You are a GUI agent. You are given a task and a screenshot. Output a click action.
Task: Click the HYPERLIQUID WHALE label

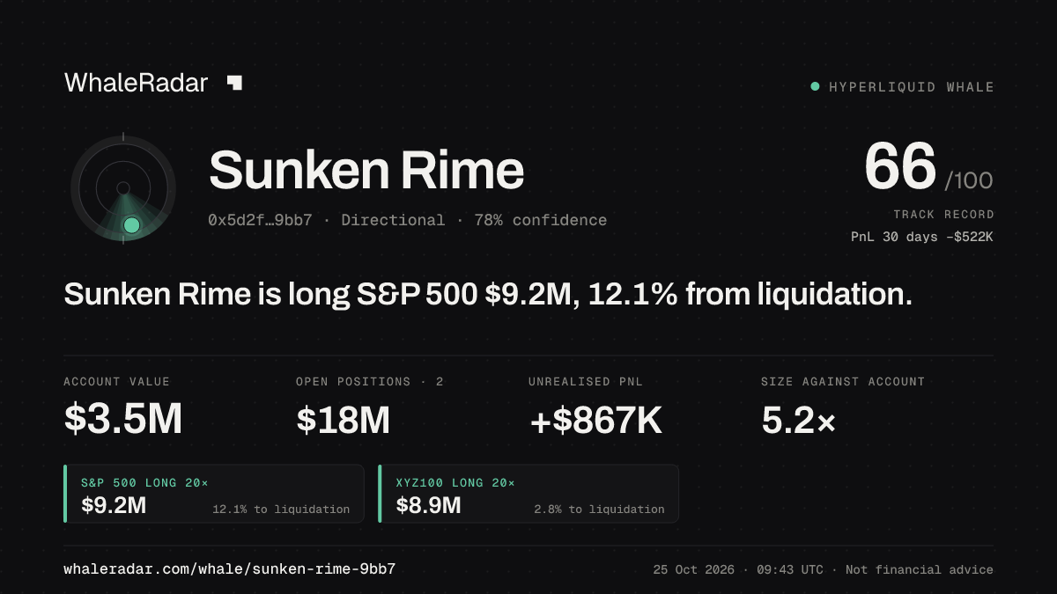coord(912,87)
